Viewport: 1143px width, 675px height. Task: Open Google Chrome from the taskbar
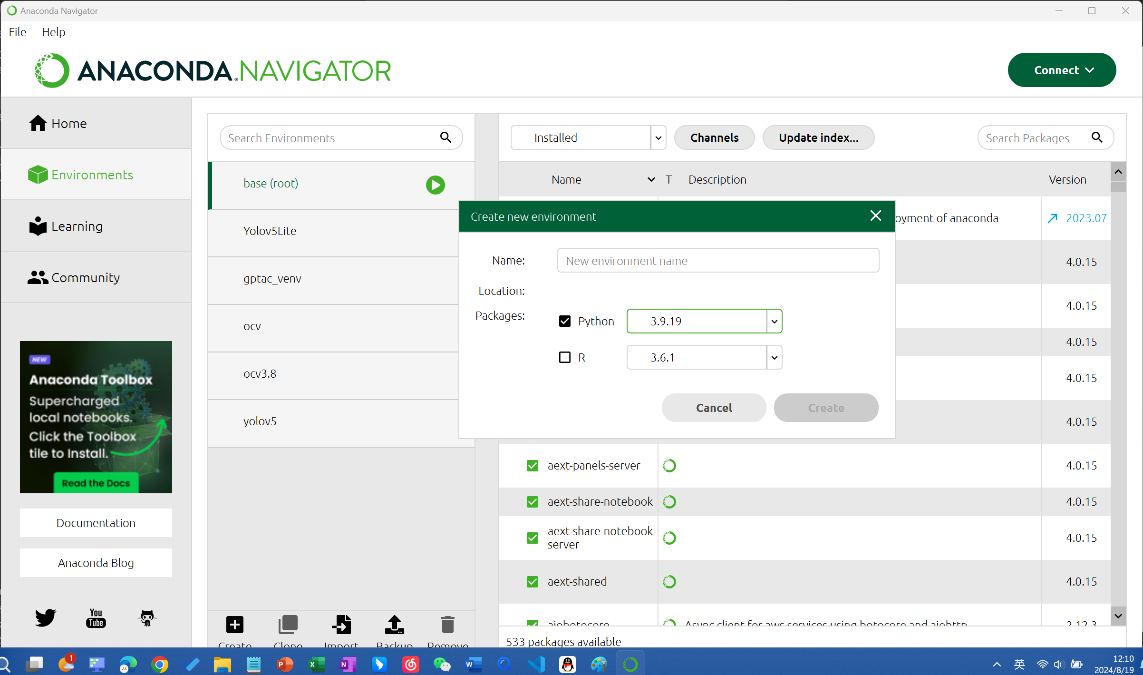click(160, 664)
